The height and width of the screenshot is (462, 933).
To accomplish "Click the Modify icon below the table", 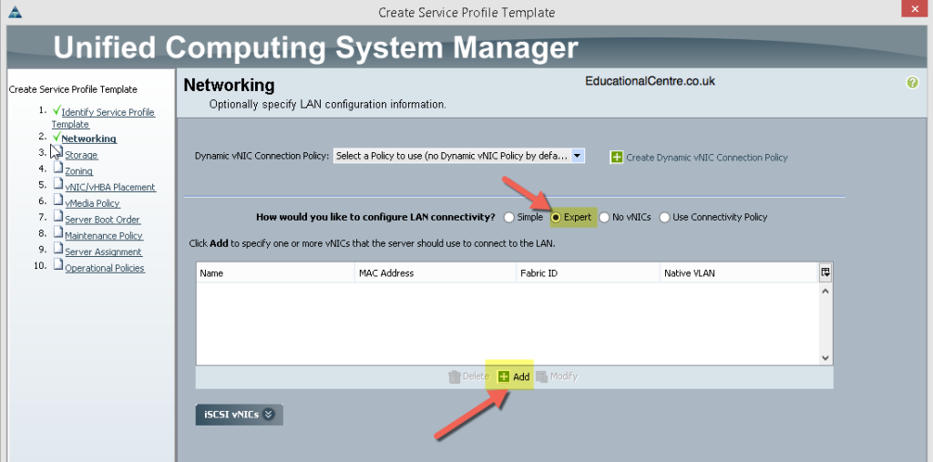I will pos(541,376).
